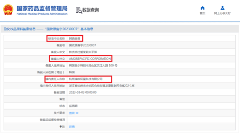Open the 数据查询 search icon
240x135 pixels.
(79, 10)
